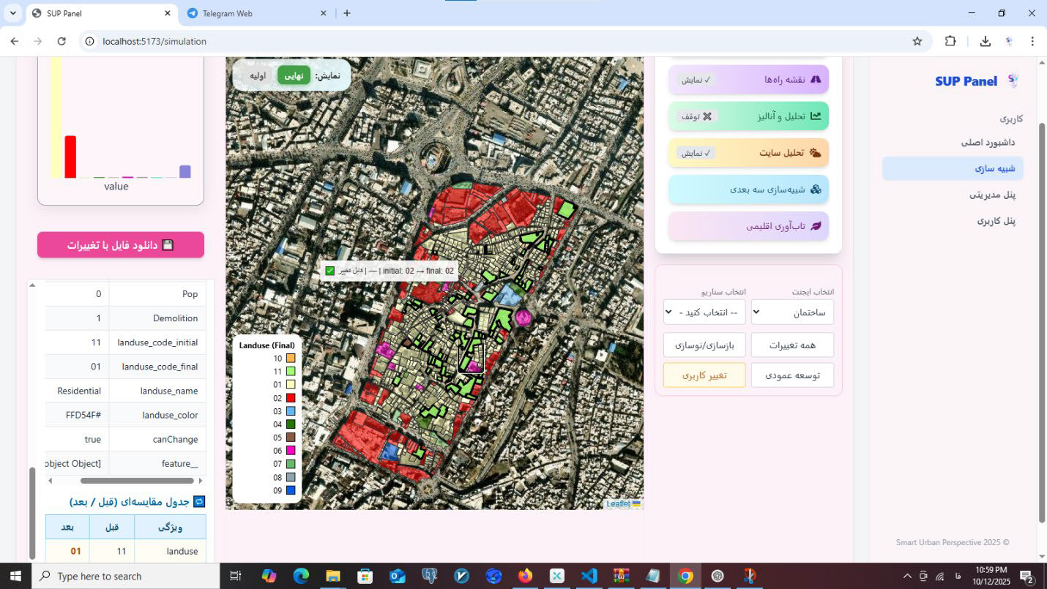Open Microsoft Edge from the taskbar
Viewport: 1047px width, 589px height.
[x=301, y=576]
